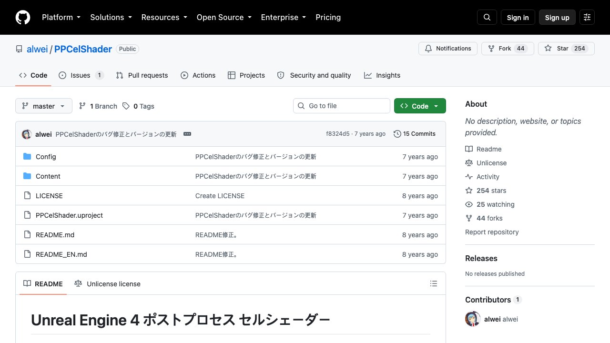Open the Security and quality tab

tap(314, 75)
